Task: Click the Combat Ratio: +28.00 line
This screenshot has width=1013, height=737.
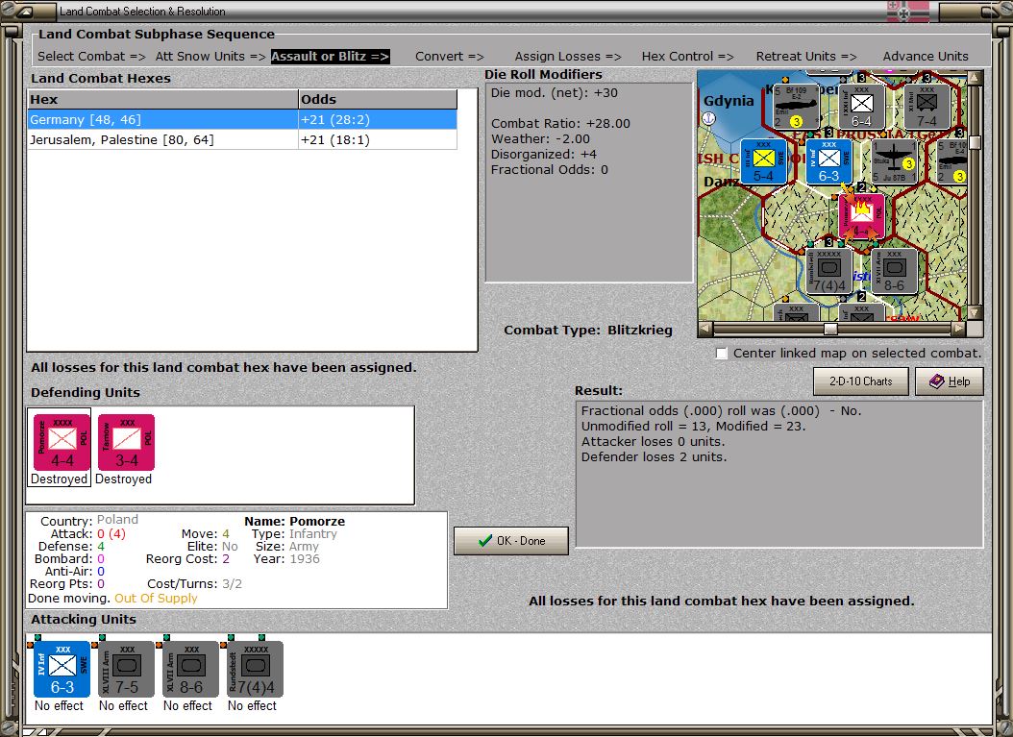Action: tap(560, 123)
